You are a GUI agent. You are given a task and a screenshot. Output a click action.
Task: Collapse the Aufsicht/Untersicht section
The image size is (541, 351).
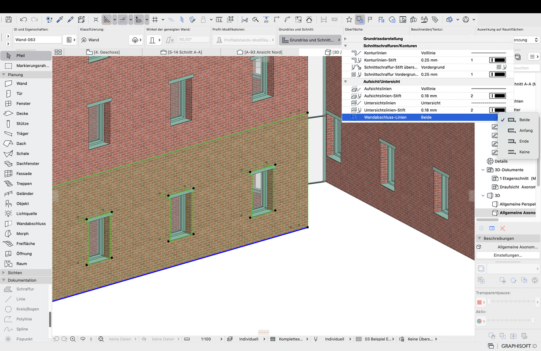pyautogui.click(x=346, y=82)
